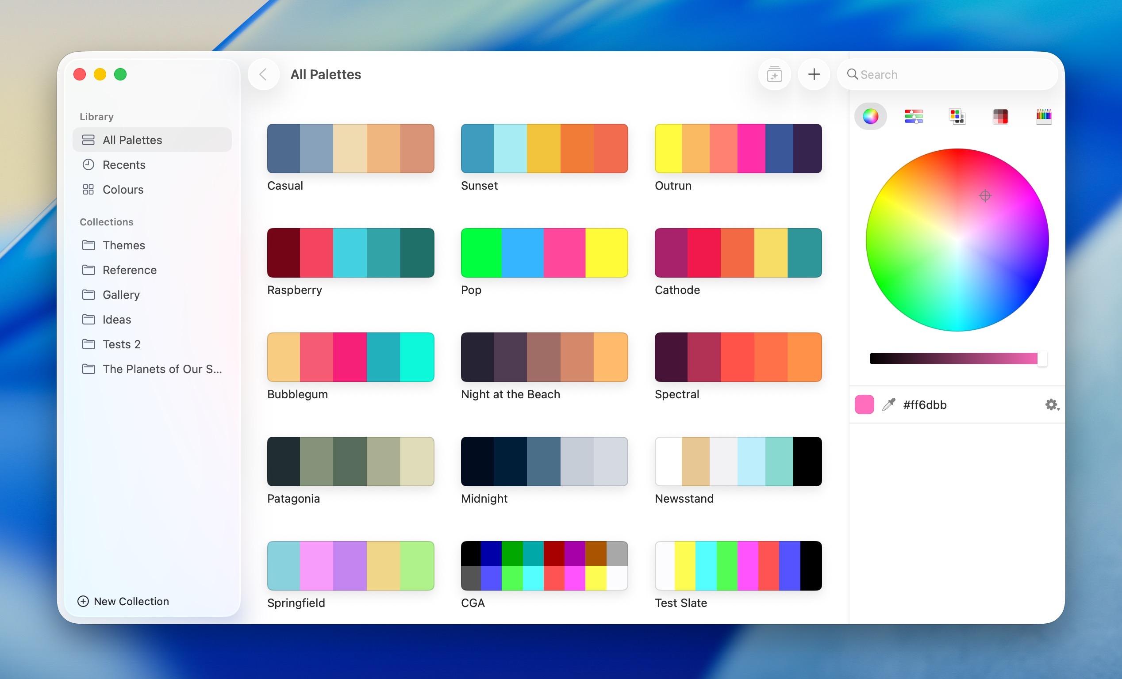The image size is (1122, 679).
Task: Open the Bubblegum palette
Action: 350,357
